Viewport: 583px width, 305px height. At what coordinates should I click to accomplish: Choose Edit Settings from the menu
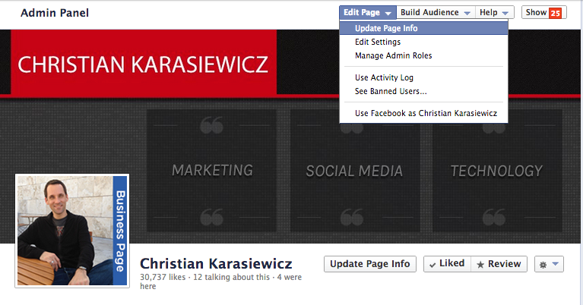(x=423, y=42)
